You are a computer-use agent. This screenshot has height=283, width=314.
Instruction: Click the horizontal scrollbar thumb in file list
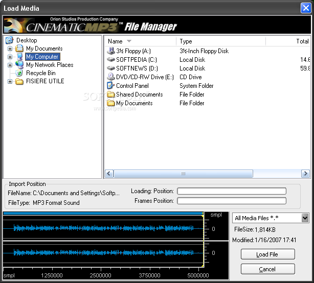[183, 173]
